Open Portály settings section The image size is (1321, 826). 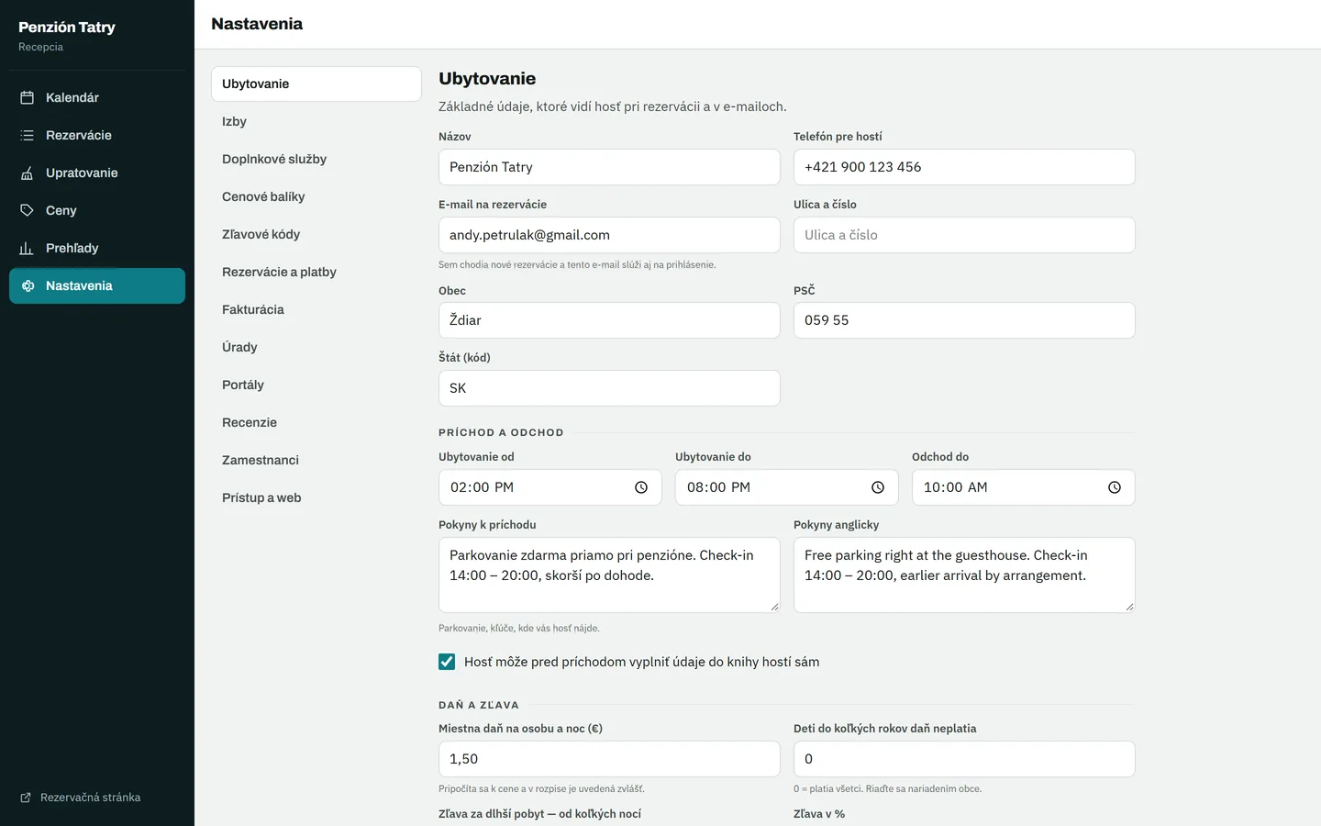click(x=316, y=385)
